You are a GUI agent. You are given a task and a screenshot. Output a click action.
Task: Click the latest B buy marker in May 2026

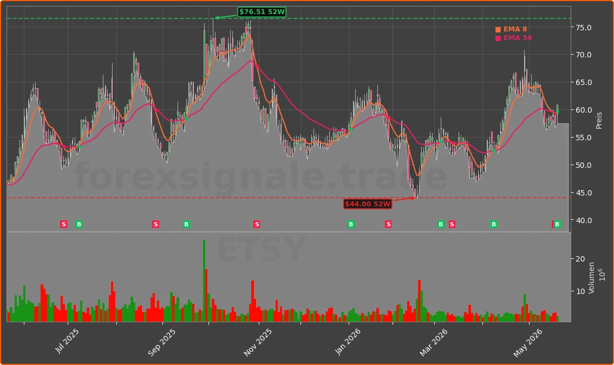(x=557, y=224)
